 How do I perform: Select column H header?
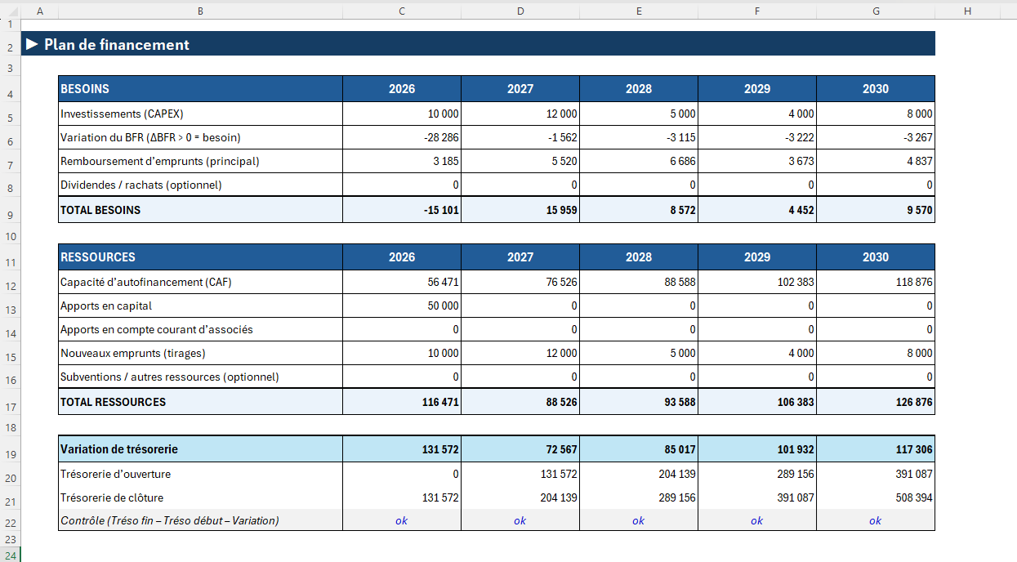tap(967, 10)
